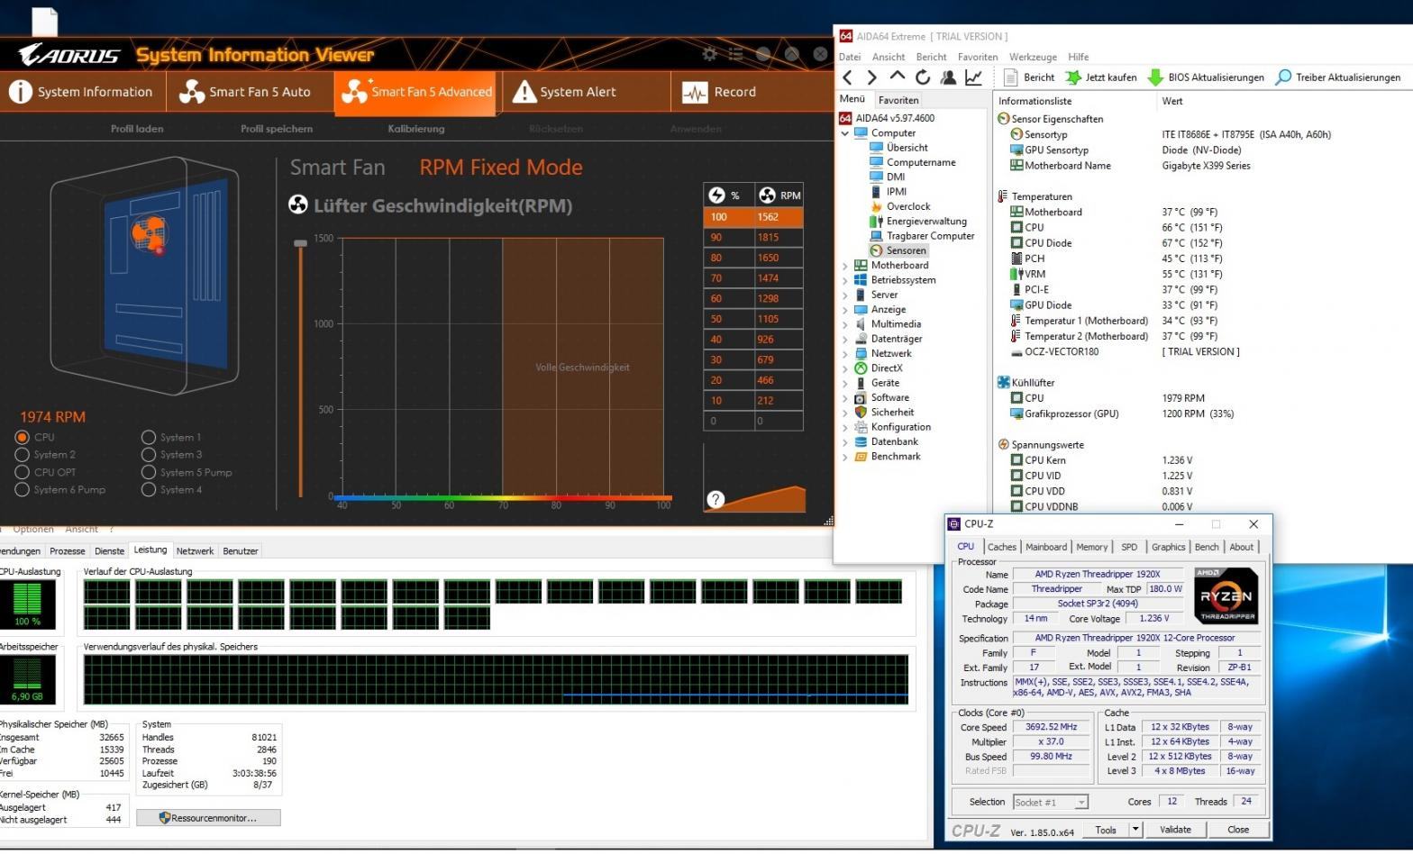Click Profil speichern in Smart Fan
This screenshot has width=1413, height=854.
click(277, 129)
